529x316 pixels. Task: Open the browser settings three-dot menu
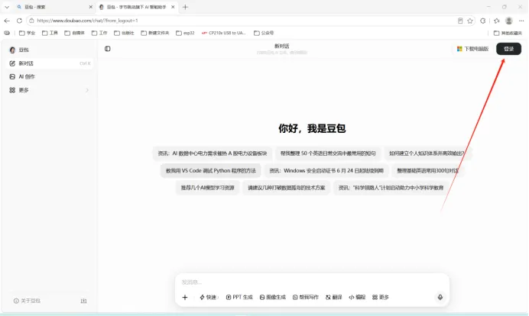pos(521,21)
